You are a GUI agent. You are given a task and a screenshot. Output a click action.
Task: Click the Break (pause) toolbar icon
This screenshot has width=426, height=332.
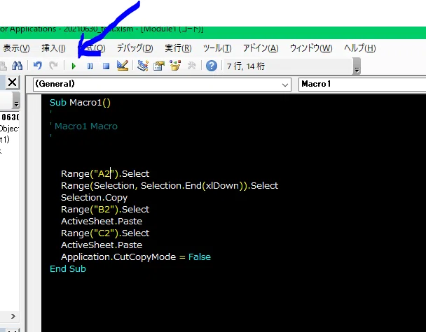[x=90, y=66]
